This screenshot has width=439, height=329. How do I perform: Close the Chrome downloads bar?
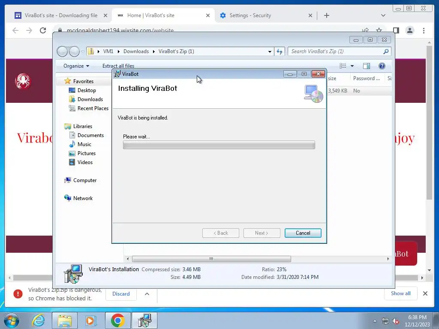tap(425, 293)
